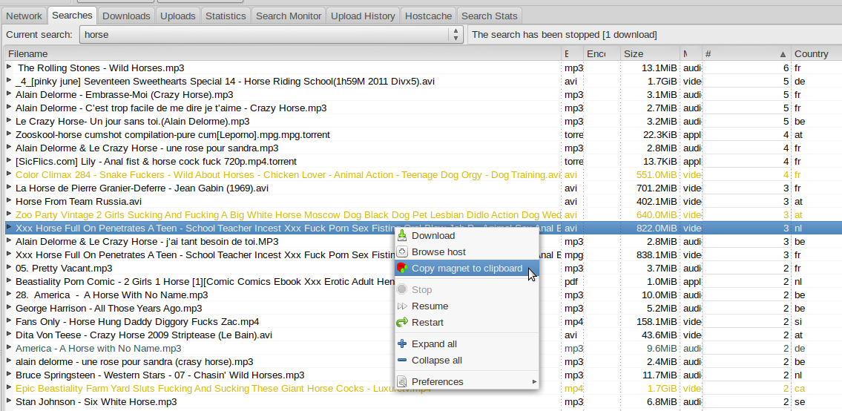Click the search stopped status message

564,35
